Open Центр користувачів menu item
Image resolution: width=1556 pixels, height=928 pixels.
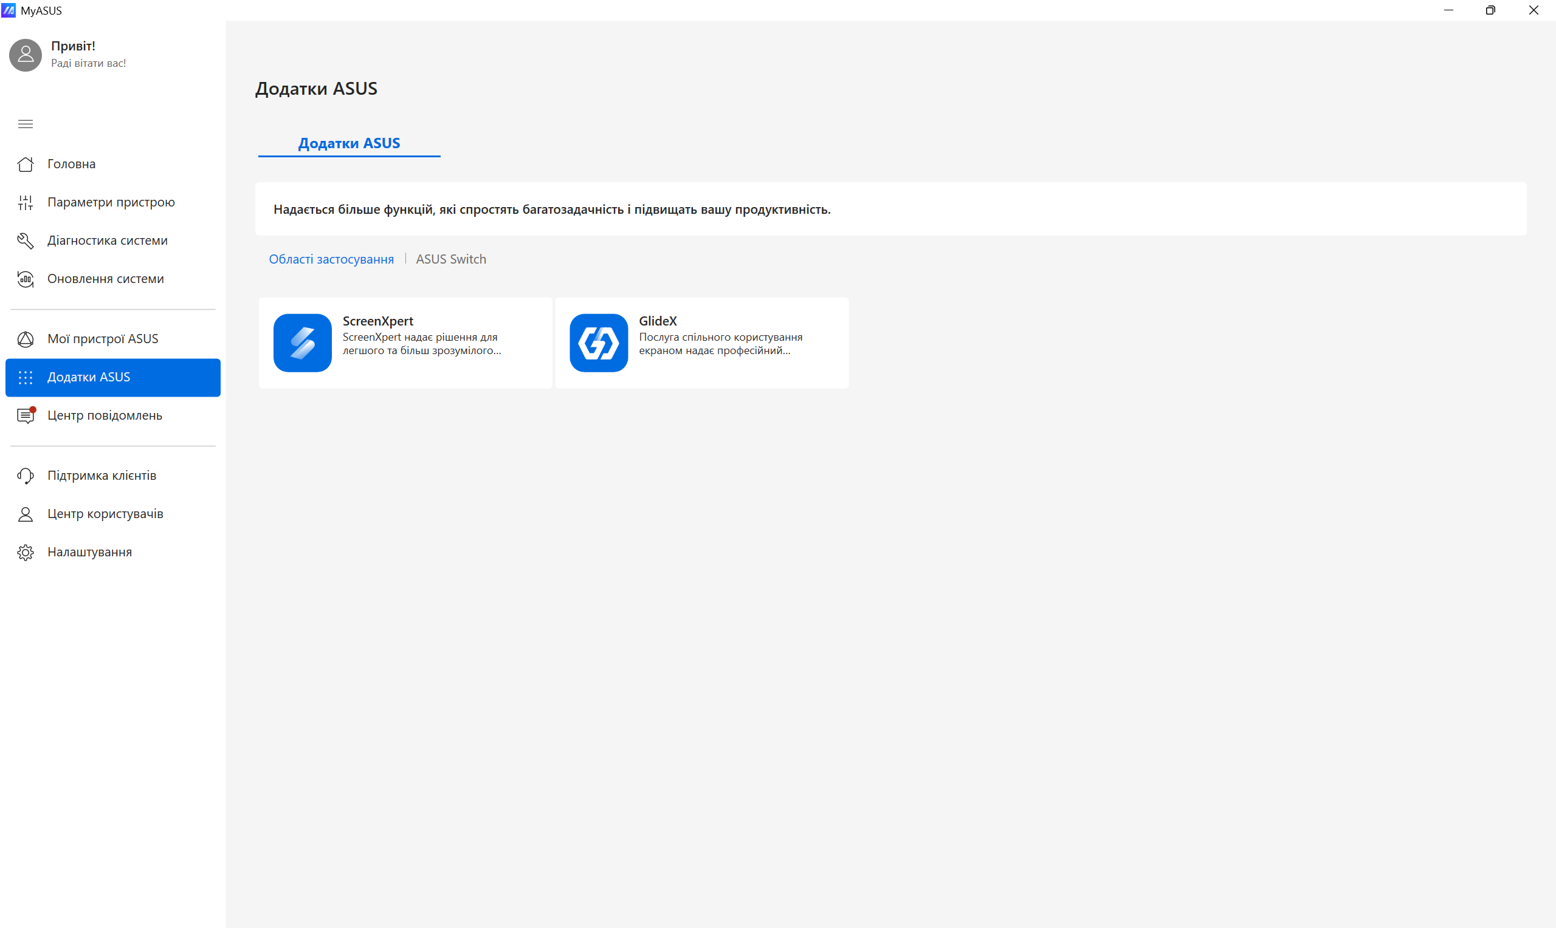tap(105, 514)
